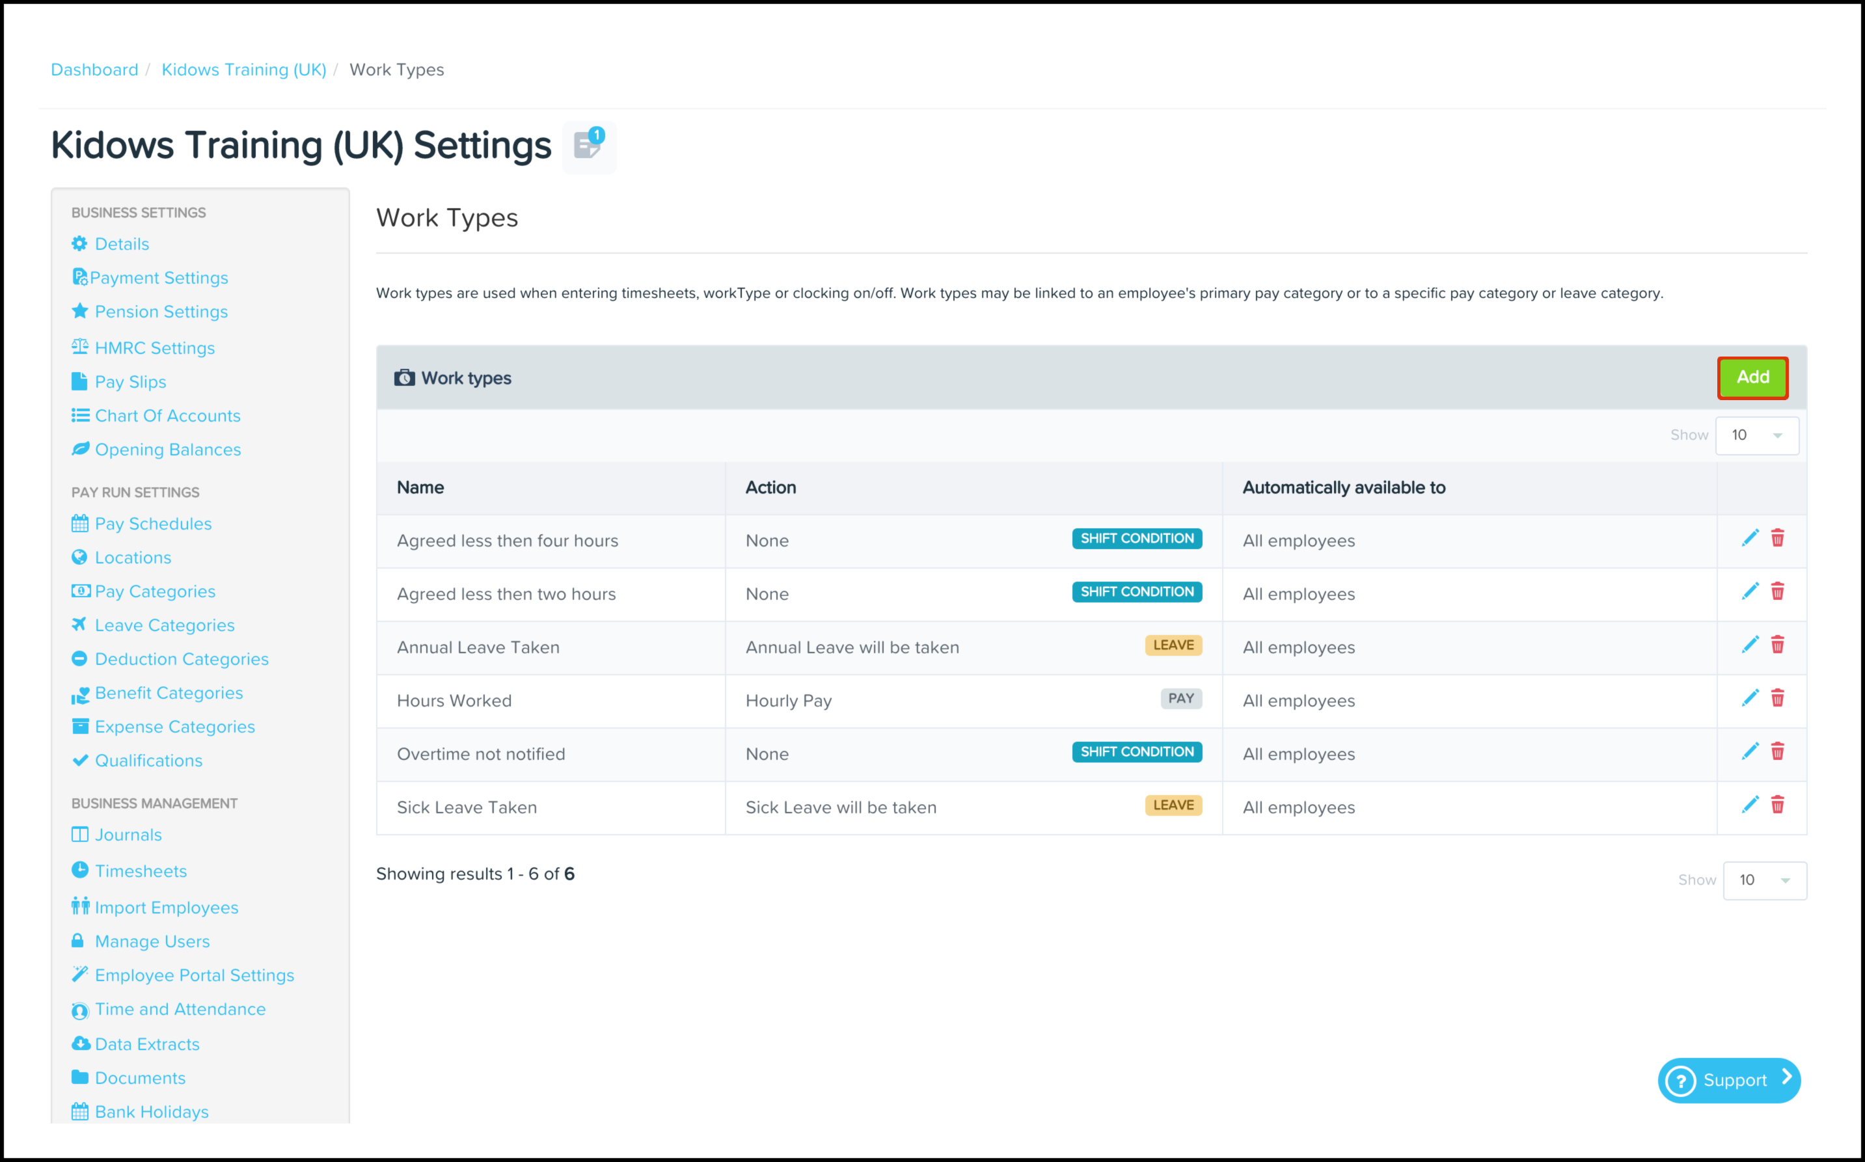This screenshot has width=1865, height=1162.
Task: Click the PAY badge on the Hours Worked row
Action: click(1181, 699)
